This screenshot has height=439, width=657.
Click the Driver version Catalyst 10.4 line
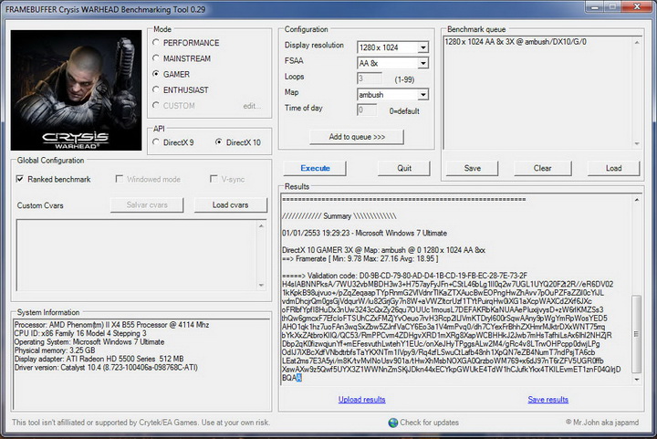[x=106, y=368]
